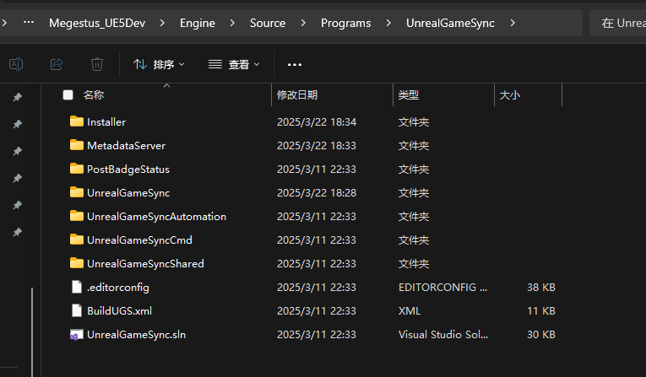Expand chevron after UnrealGameSync in breadcrumb

coord(512,23)
